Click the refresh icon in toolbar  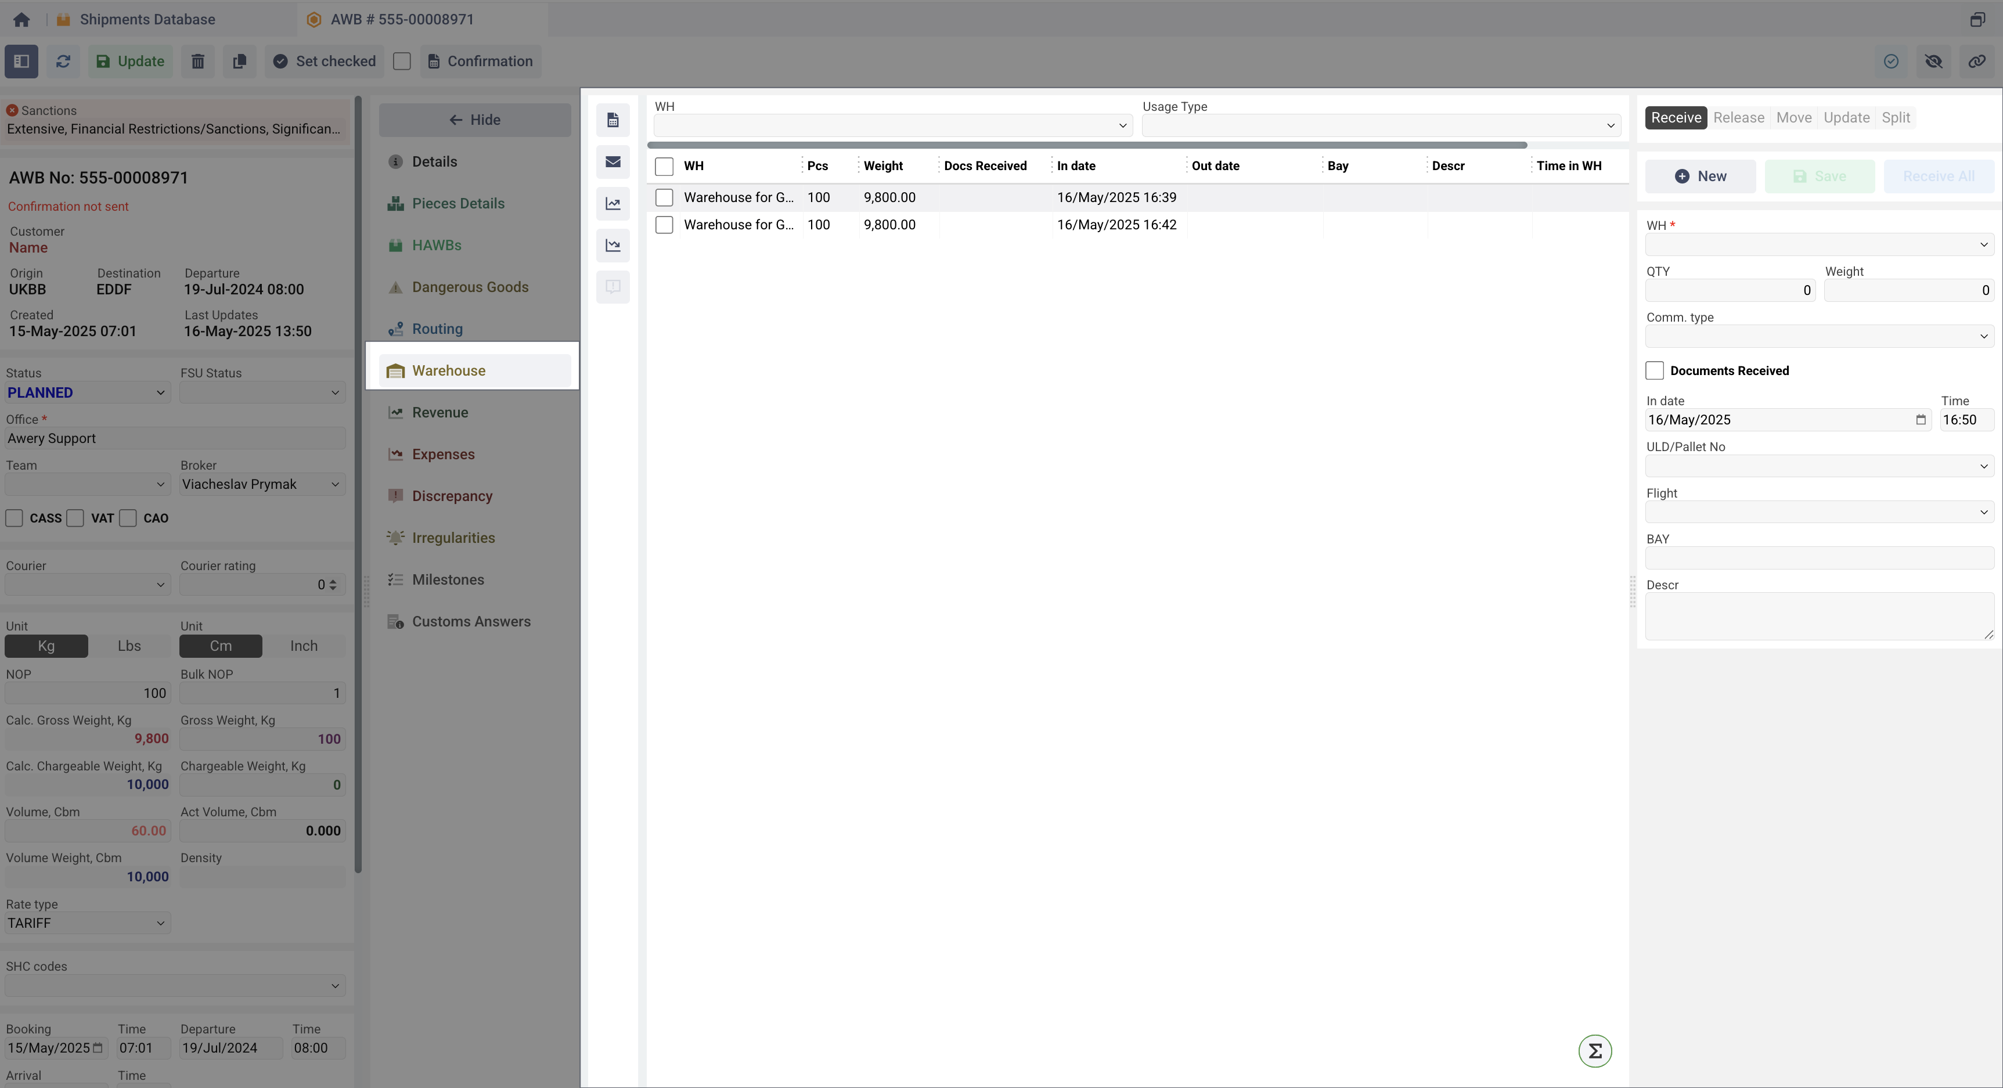[x=63, y=62]
